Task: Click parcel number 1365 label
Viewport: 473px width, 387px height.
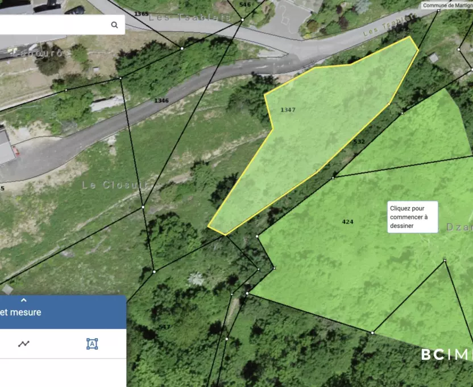Action: coord(142,14)
